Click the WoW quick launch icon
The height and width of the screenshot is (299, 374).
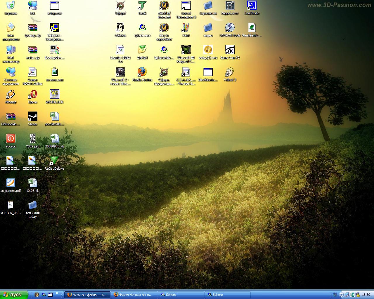[37, 295]
